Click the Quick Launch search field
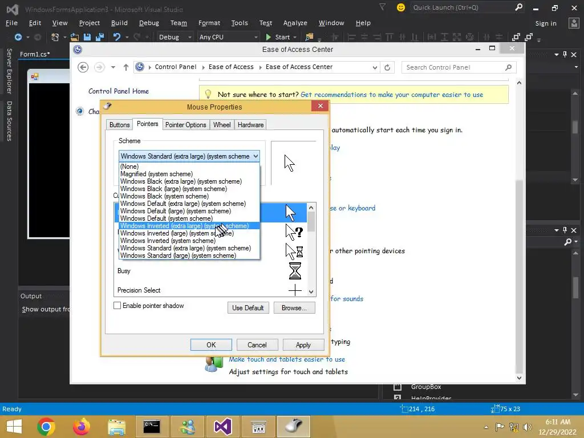The height and width of the screenshot is (438, 584). tap(467, 7)
